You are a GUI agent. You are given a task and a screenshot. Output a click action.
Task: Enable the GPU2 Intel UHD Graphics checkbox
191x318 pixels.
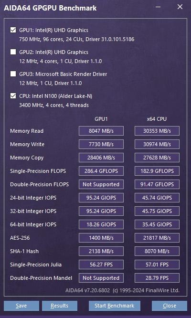click(13, 52)
